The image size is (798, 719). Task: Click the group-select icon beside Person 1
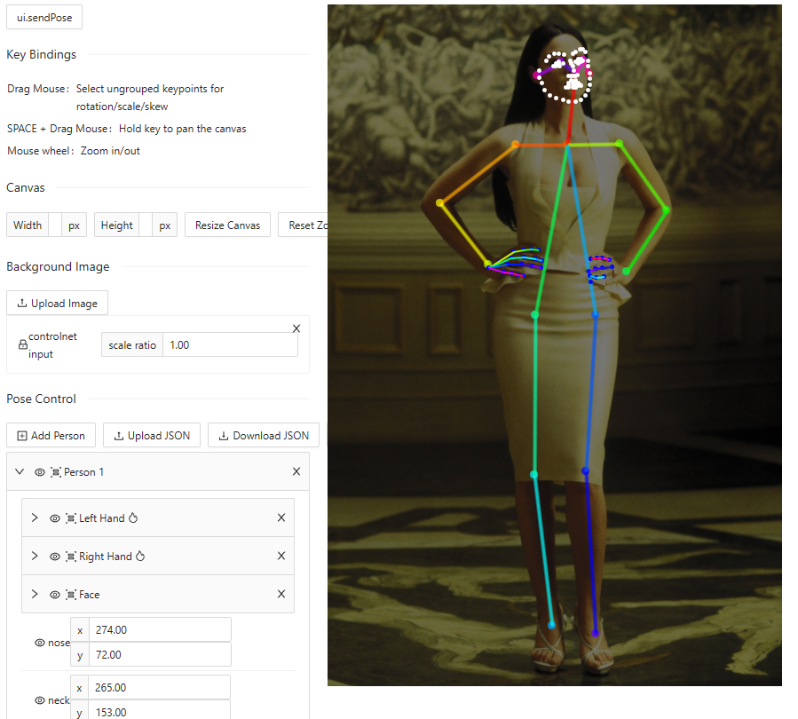(x=56, y=472)
